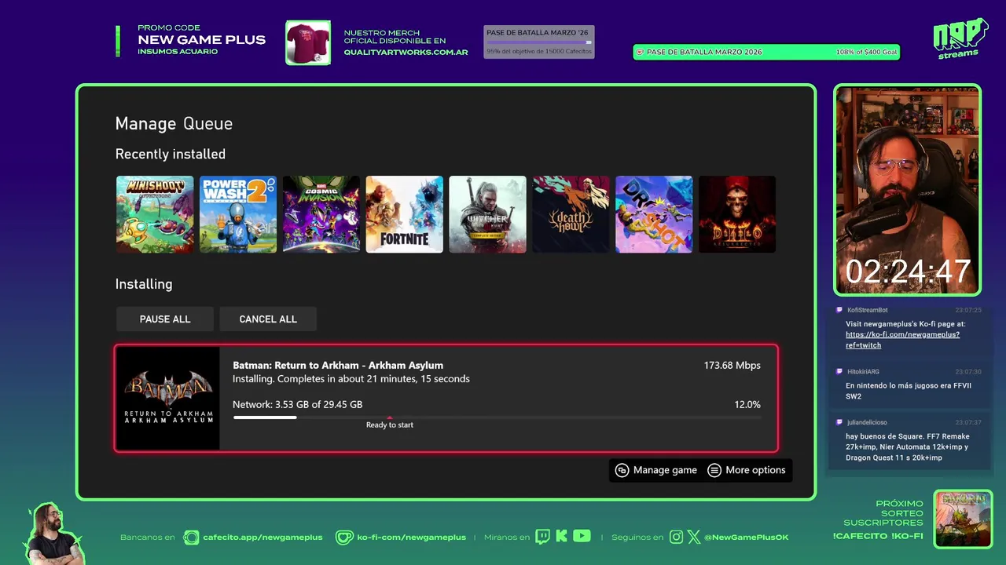The image size is (1006, 565).
Task: Click the Instagram icon in footer
Action: [676, 538]
